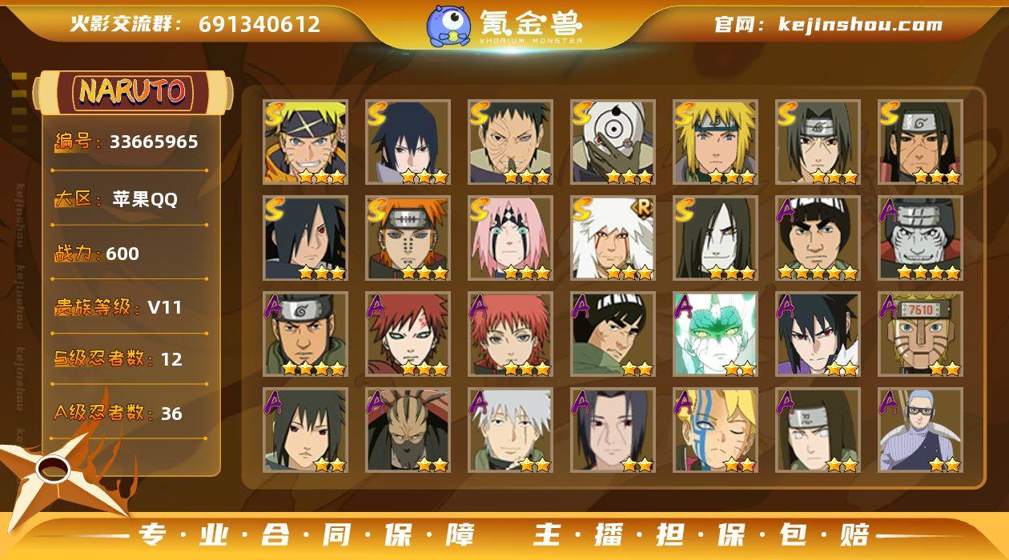Click the group number 691340612
This screenshot has height=560, width=1009.
(x=259, y=24)
